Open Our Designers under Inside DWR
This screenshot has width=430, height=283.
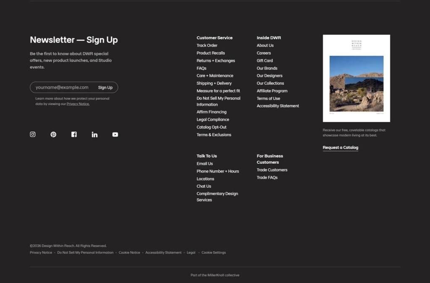pos(269,76)
